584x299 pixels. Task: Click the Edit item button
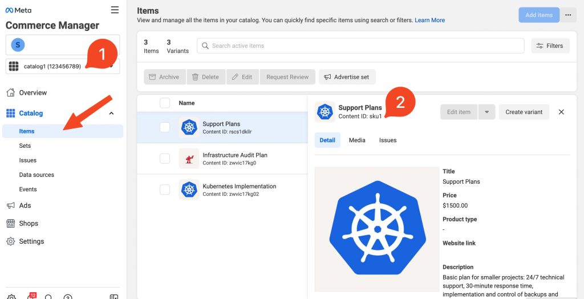point(459,112)
